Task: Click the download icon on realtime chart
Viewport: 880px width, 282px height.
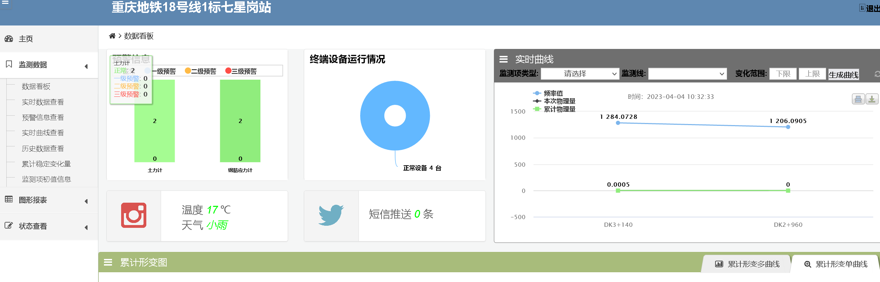Action: pyautogui.click(x=872, y=99)
